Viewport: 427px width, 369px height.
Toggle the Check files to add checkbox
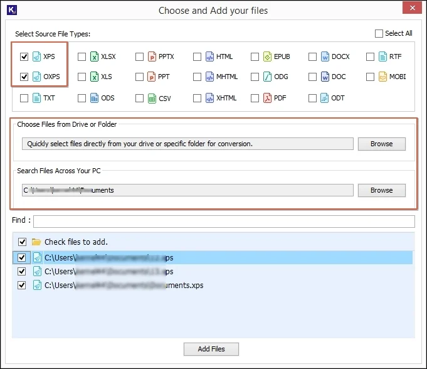coord(22,242)
